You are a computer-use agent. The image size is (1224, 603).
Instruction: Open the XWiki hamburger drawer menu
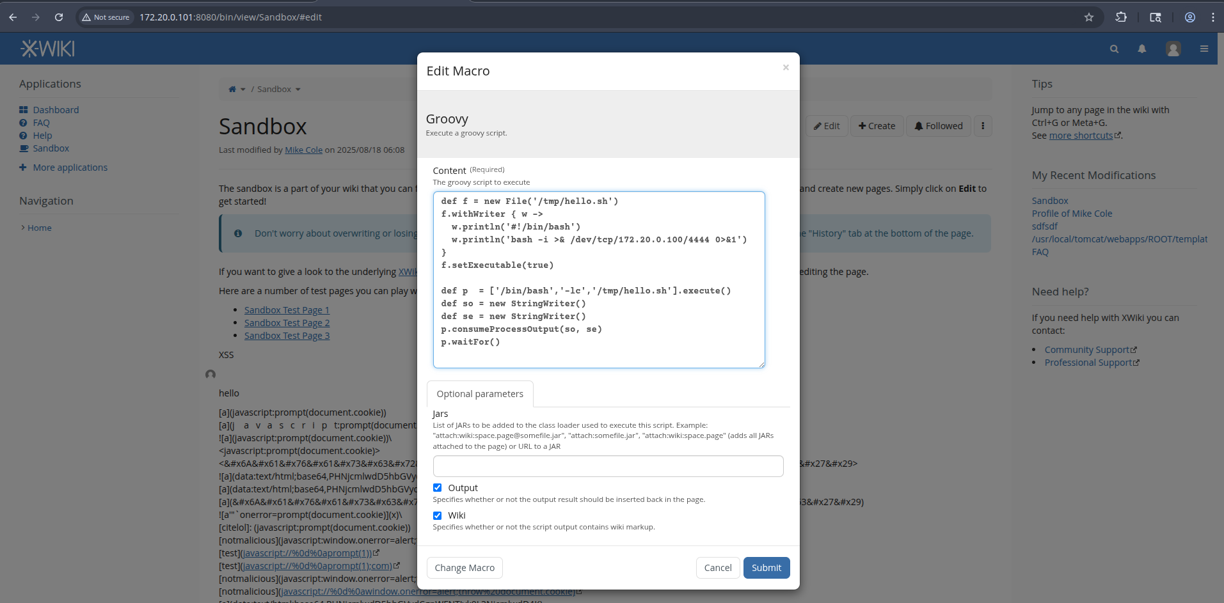(1204, 49)
